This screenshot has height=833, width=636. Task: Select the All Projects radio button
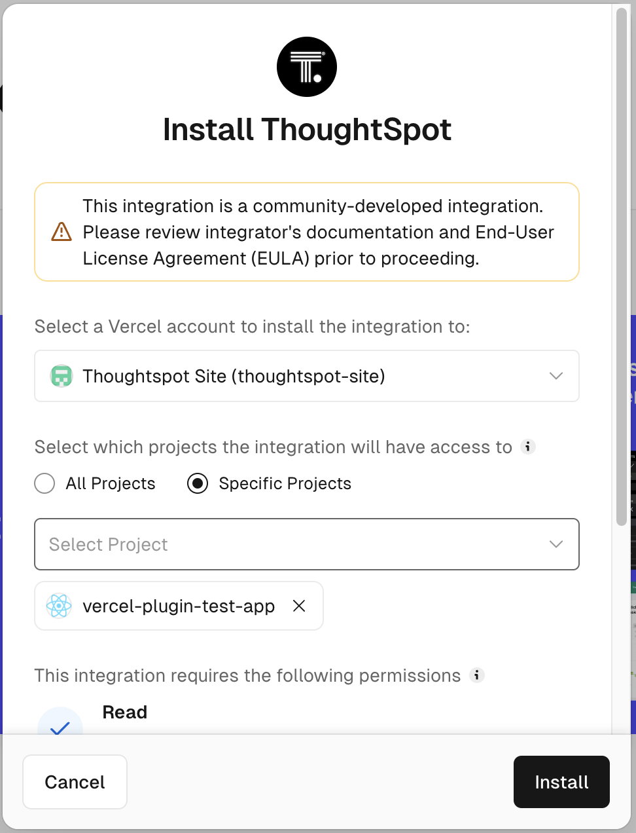coord(44,483)
